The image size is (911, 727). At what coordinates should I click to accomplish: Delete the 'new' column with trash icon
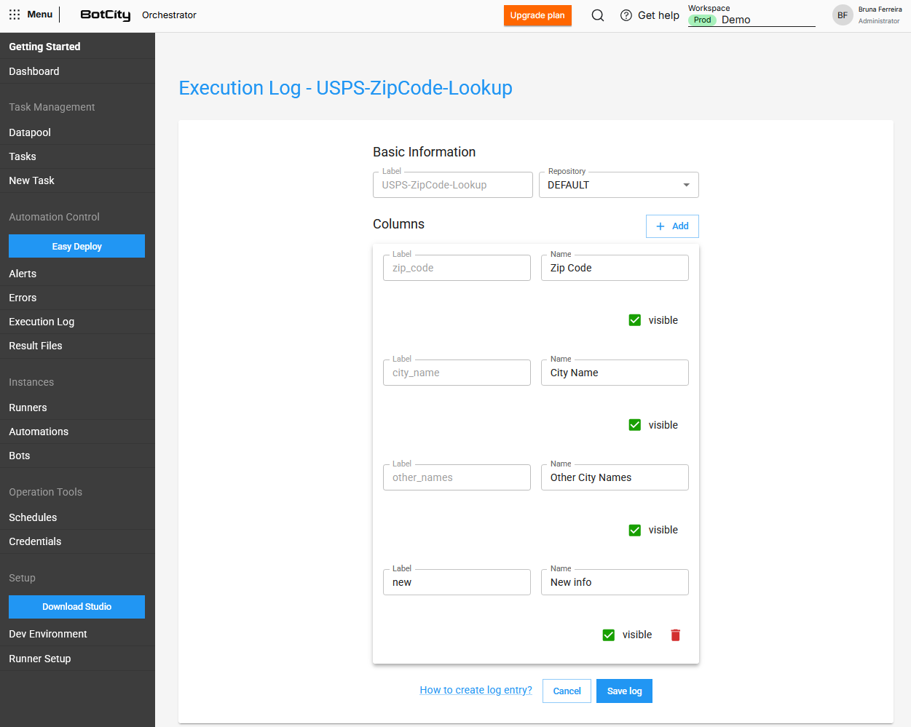pos(675,635)
